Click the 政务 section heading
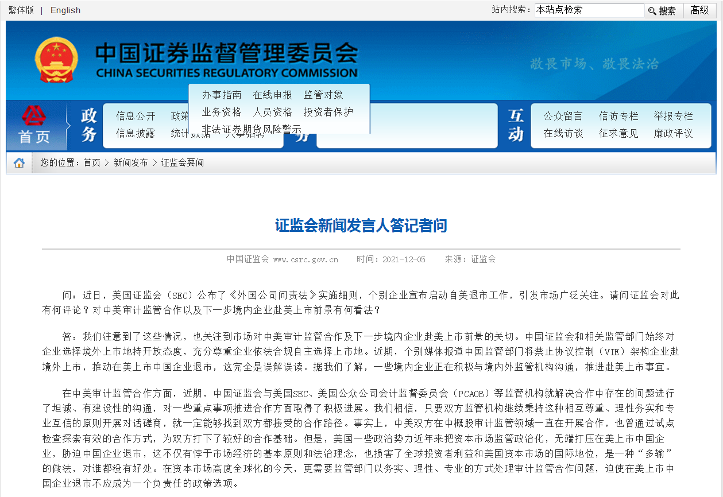Image resolution: width=723 pixels, height=497 pixels. coord(89,125)
